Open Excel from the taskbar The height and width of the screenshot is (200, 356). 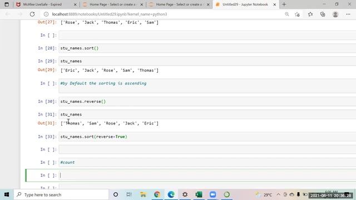(x=199, y=194)
